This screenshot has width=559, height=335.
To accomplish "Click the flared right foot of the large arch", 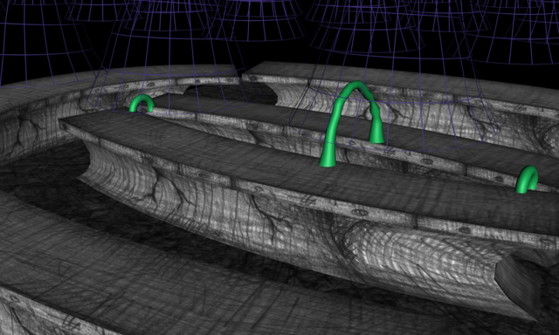I will click(x=376, y=132).
